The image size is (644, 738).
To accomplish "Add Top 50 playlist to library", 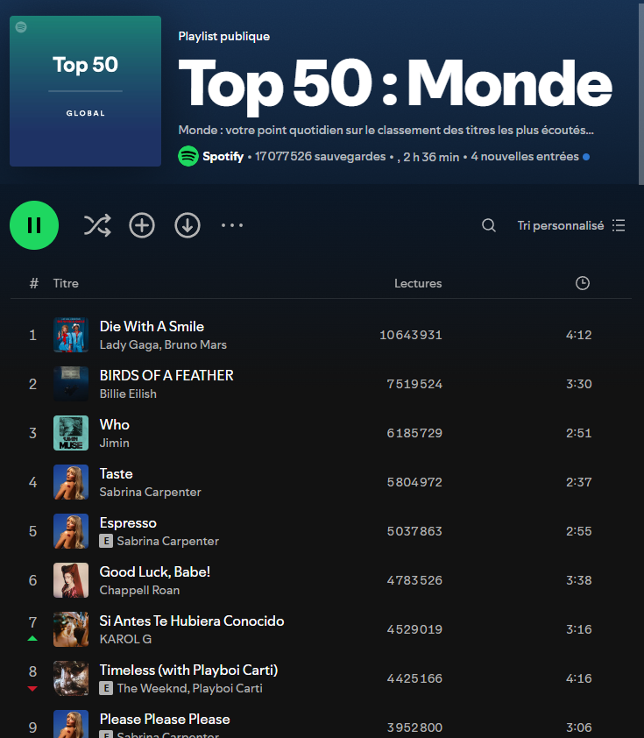I will (x=142, y=225).
